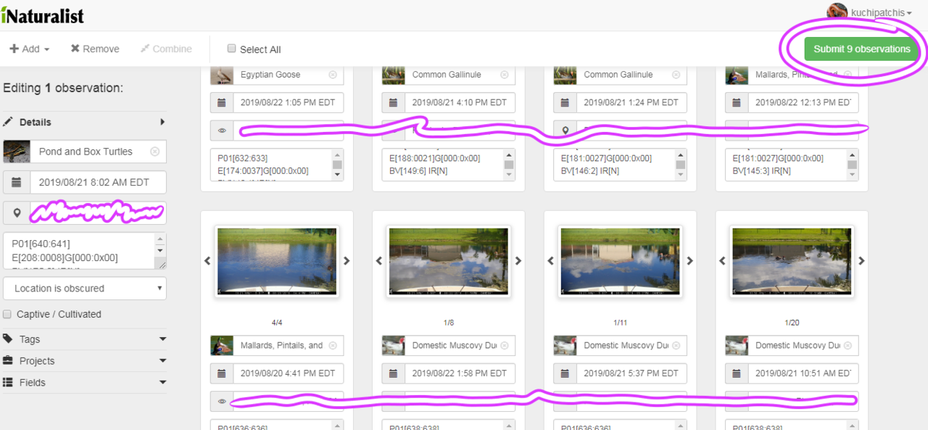Image resolution: width=928 pixels, height=430 pixels.
Task: Show next photo on the 4/4 card
Action: (x=347, y=261)
